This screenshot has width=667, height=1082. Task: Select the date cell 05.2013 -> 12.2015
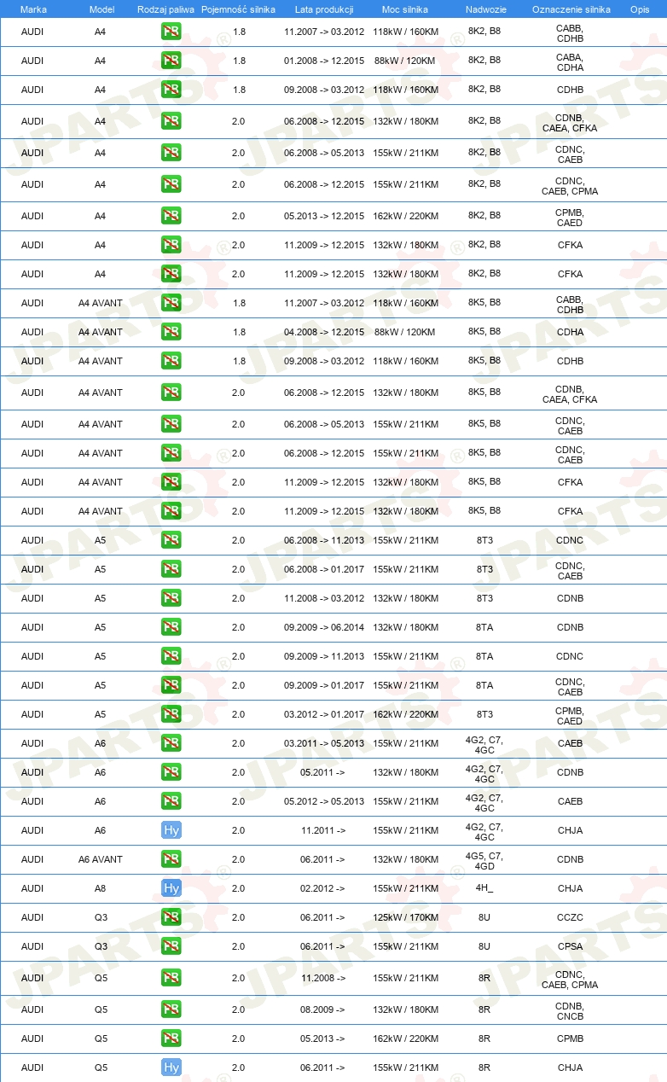point(324,216)
